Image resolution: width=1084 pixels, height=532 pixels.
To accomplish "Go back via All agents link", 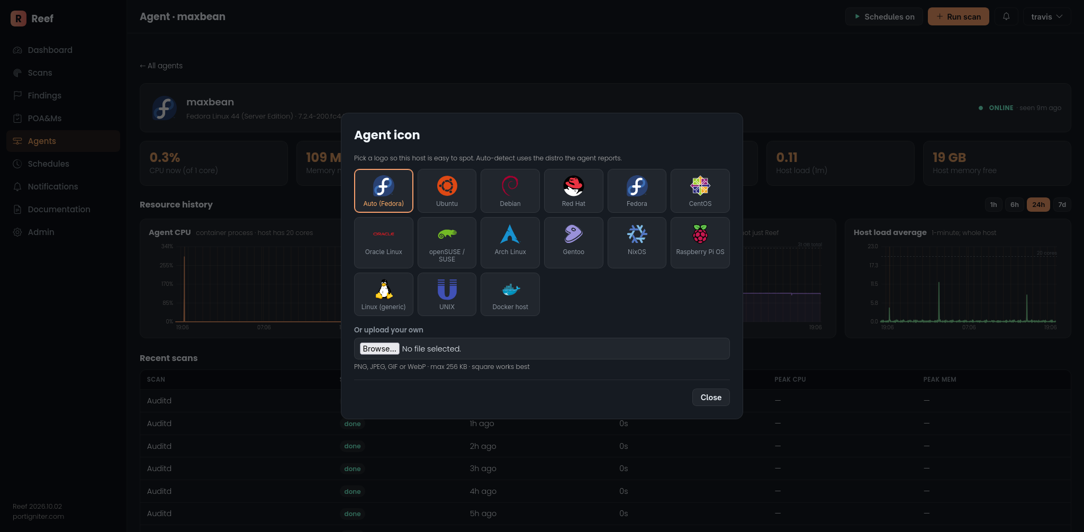I will click(161, 66).
